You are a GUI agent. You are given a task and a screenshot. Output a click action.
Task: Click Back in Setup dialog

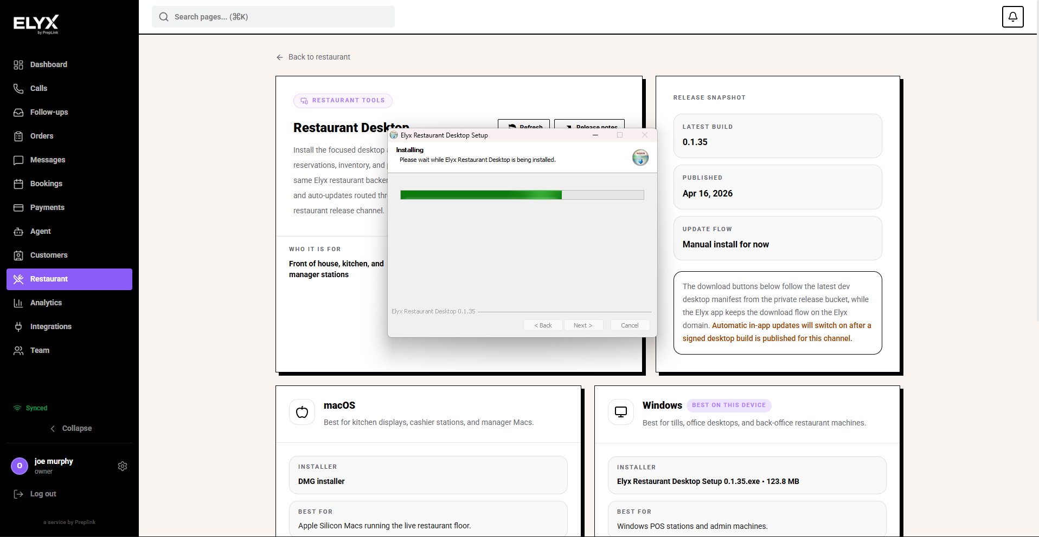[543, 325]
